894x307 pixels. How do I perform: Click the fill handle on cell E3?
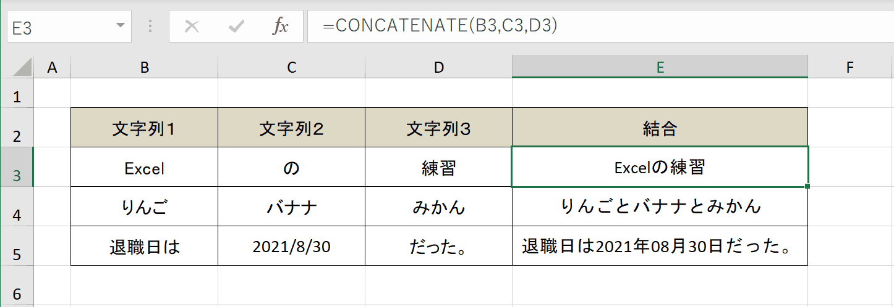point(807,186)
